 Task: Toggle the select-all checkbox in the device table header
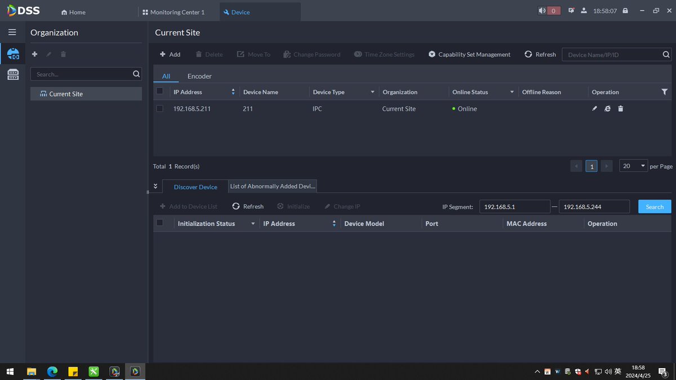[x=159, y=92]
